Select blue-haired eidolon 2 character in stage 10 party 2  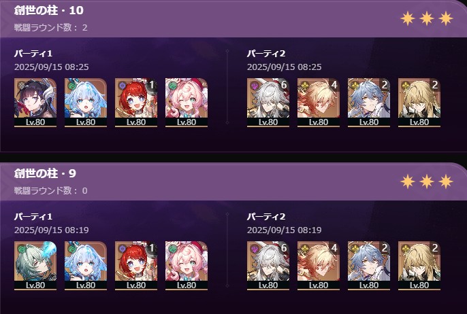pos(369,103)
